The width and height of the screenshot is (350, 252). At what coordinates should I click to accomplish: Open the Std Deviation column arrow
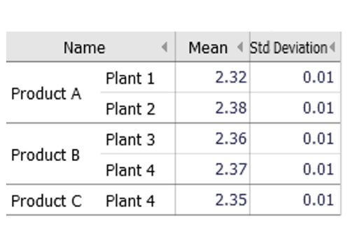(332, 48)
